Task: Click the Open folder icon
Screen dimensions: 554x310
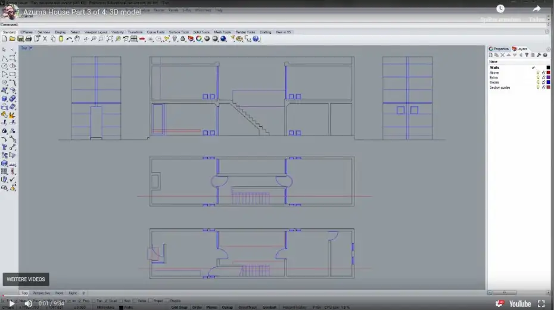Action: 13,39
